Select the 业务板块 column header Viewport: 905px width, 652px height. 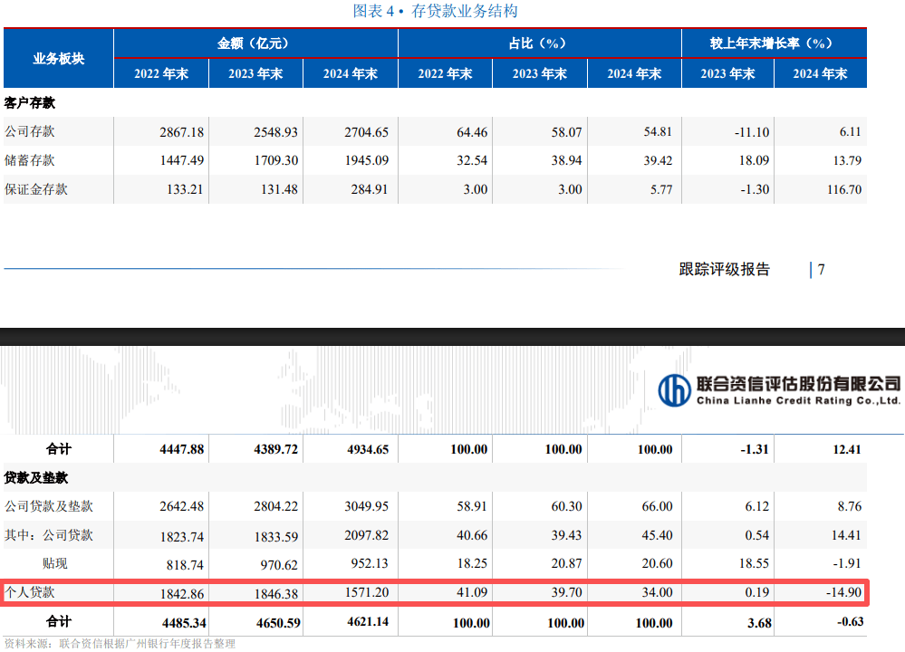59,59
